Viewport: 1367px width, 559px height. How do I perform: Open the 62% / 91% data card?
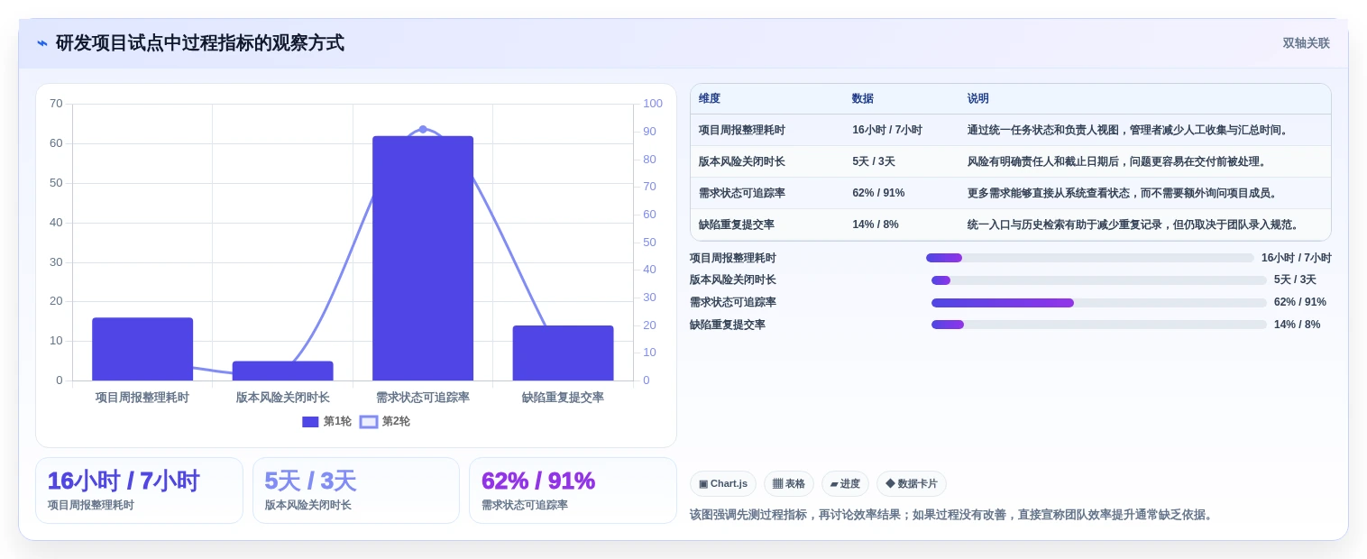click(x=573, y=490)
